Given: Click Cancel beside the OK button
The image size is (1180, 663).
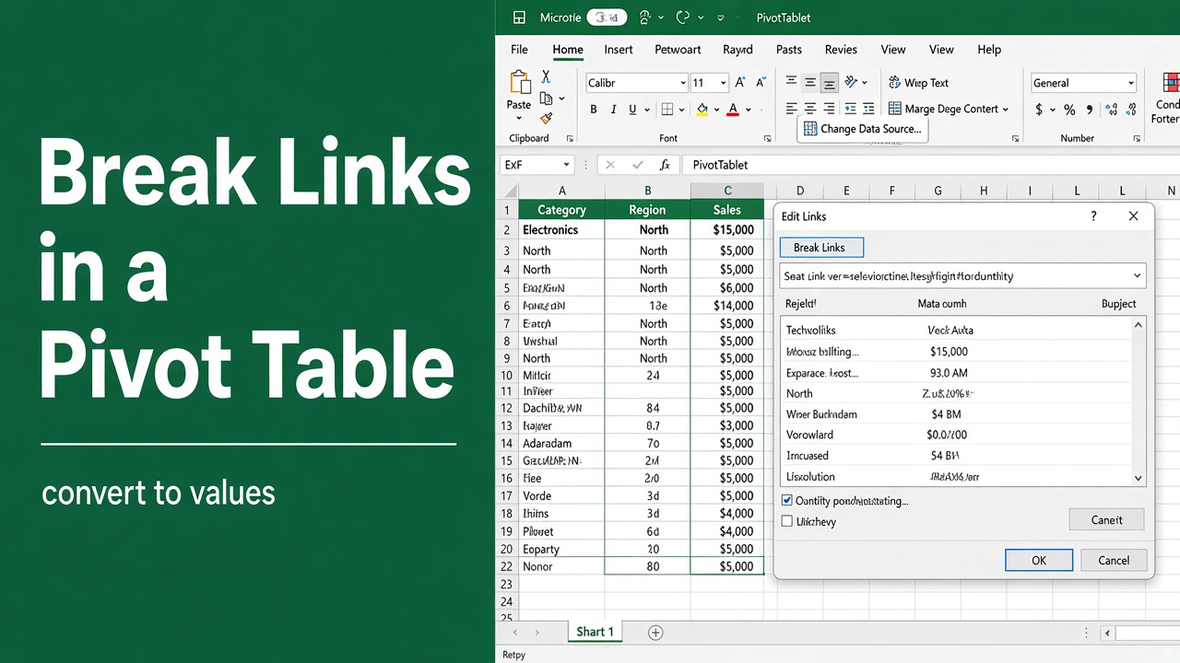Looking at the screenshot, I should (x=1114, y=560).
